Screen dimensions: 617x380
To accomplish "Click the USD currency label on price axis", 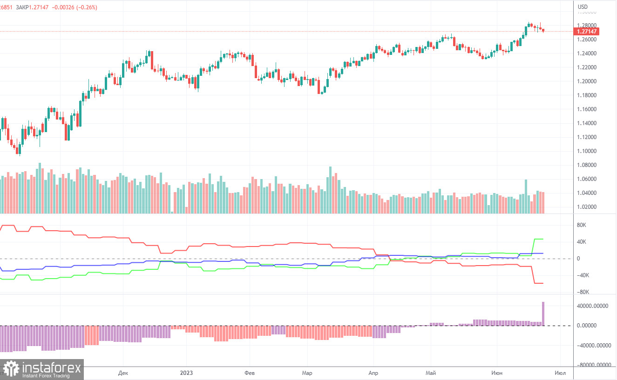I will tap(583, 7).
